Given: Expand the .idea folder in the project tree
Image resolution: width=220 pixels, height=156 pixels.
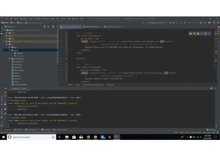Looking at the screenshot, I should [x=7, y=33].
